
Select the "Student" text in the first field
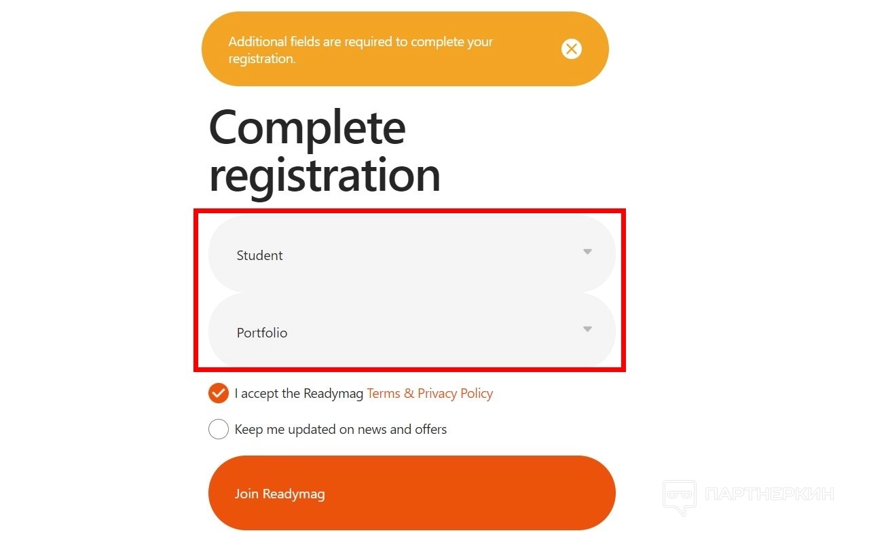[259, 255]
